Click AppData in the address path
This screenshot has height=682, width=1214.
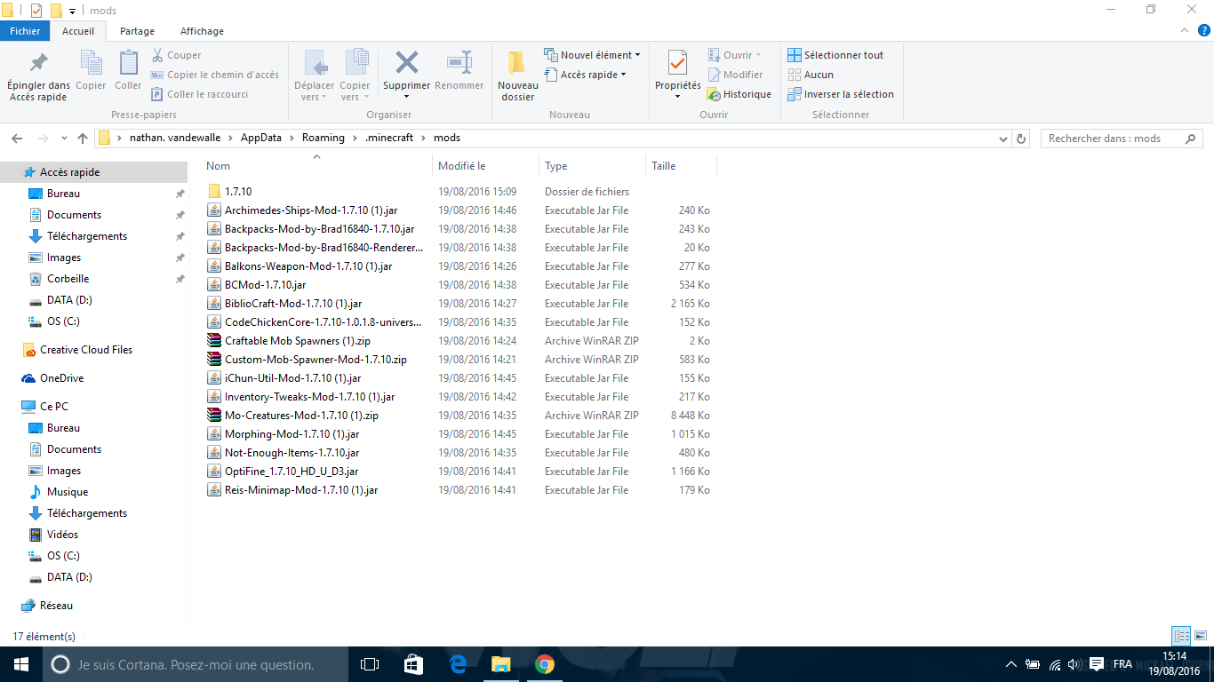pos(261,138)
